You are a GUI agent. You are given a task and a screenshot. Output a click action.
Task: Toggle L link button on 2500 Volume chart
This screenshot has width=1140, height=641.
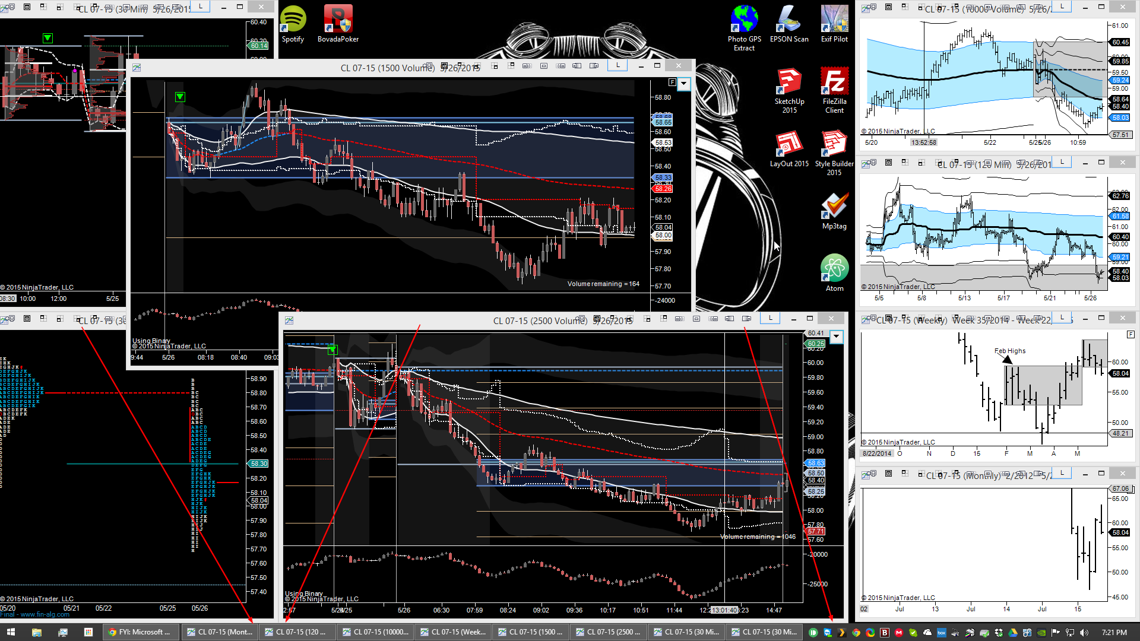pos(770,319)
